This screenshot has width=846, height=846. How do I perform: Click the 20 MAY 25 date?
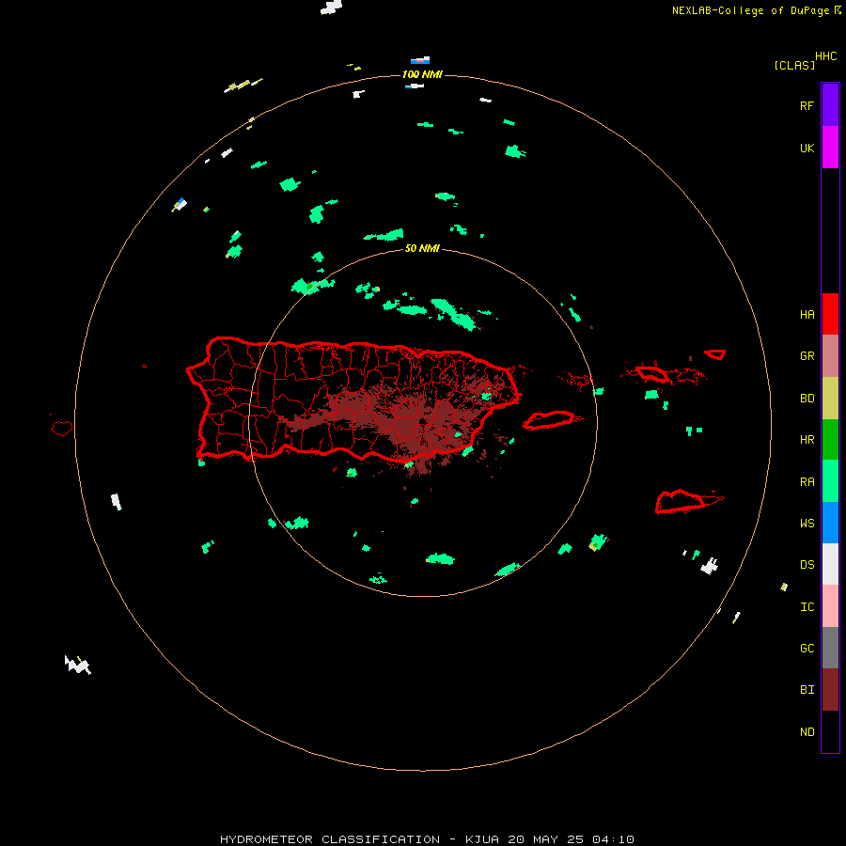tap(546, 839)
